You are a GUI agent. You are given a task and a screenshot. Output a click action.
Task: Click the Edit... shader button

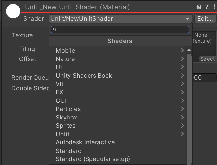coord(205,19)
